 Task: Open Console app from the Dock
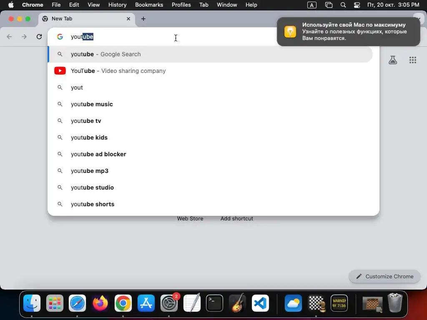339,303
